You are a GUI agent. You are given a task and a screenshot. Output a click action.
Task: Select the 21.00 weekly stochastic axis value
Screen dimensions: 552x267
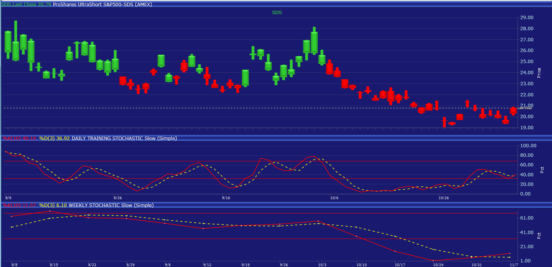[x=526, y=247]
